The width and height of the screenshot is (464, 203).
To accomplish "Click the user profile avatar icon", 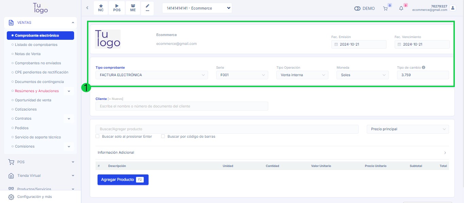I will pyautogui.click(x=452, y=8).
